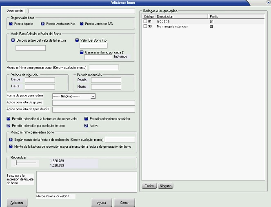Toggle 'Permitir redención por cualquier tercero'
This screenshot has height=207, width=271.
click(9, 125)
